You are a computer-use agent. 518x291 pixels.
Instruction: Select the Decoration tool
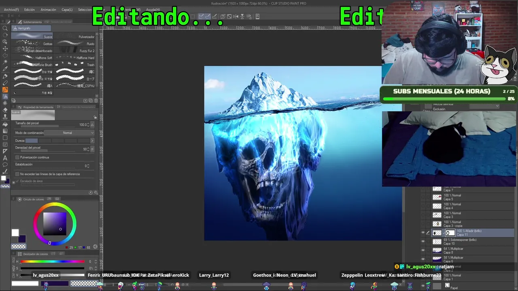pos(5,103)
